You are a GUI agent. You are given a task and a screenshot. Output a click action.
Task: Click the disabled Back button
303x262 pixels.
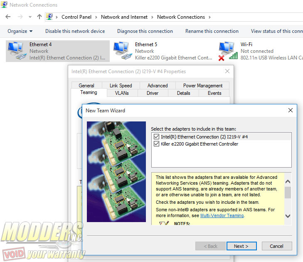pyautogui.click(x=210, y=246)
